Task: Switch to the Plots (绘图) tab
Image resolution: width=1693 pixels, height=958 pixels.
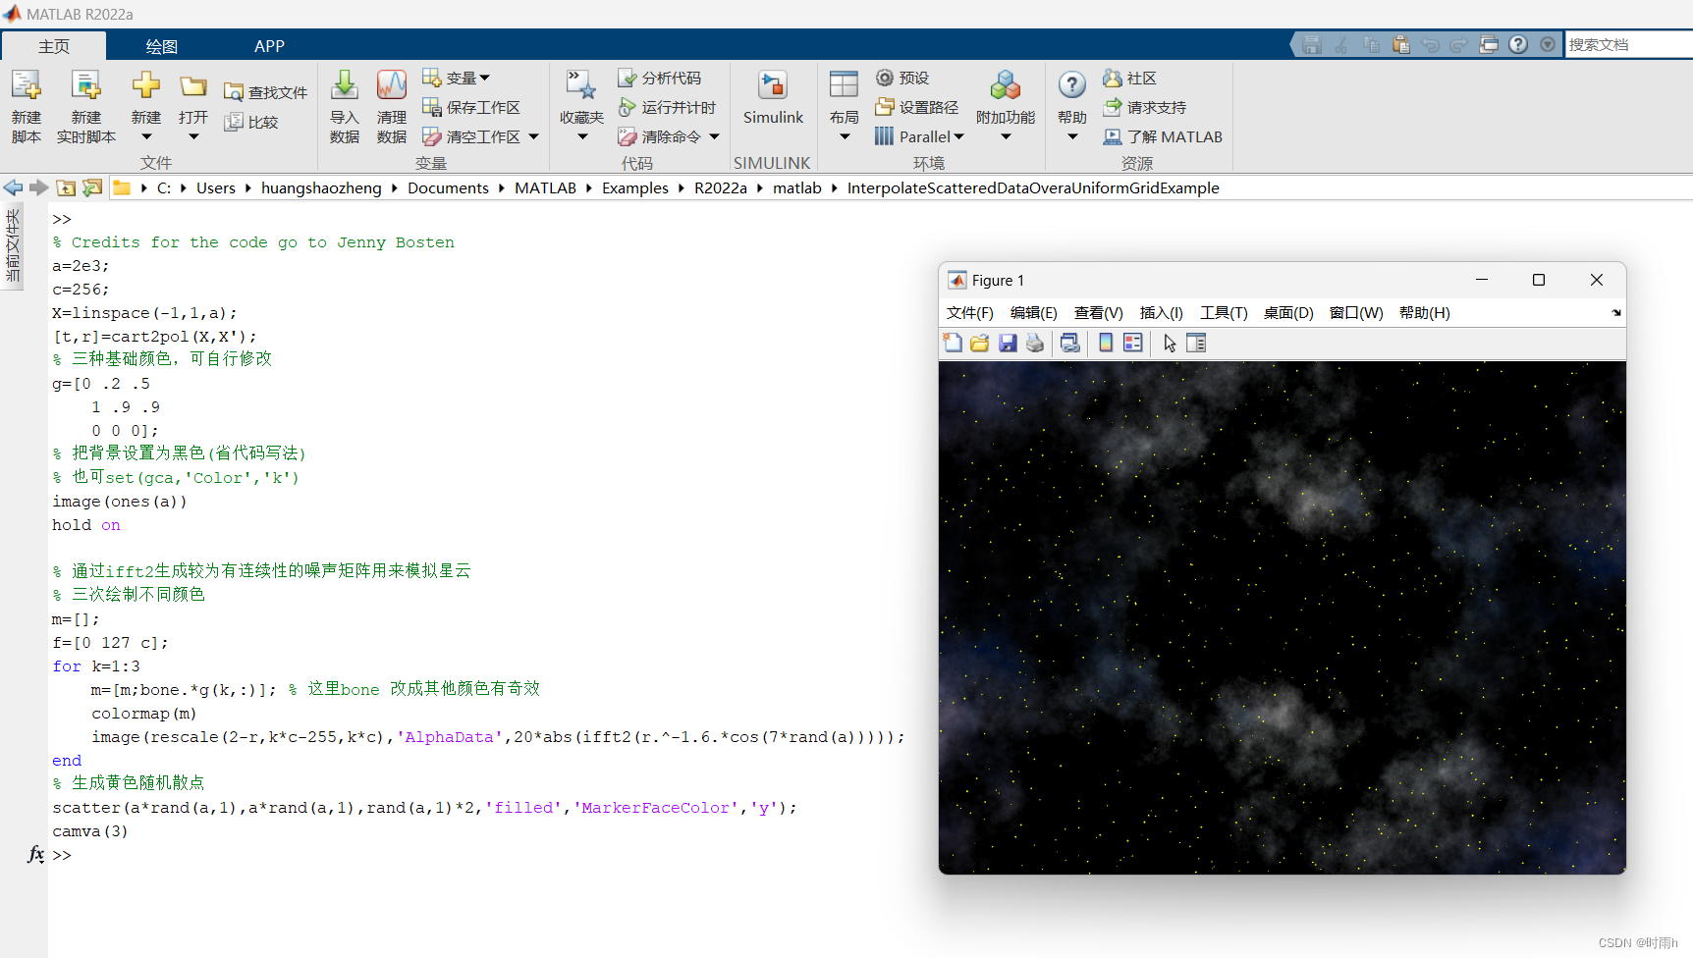Action: tap(162, 46)
